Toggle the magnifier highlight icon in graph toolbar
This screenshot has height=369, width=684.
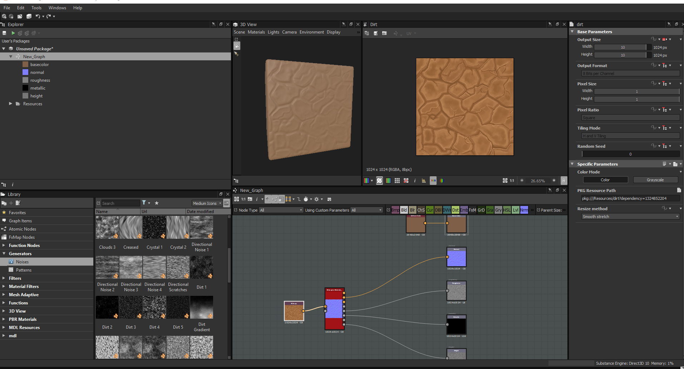coord(268,199)
